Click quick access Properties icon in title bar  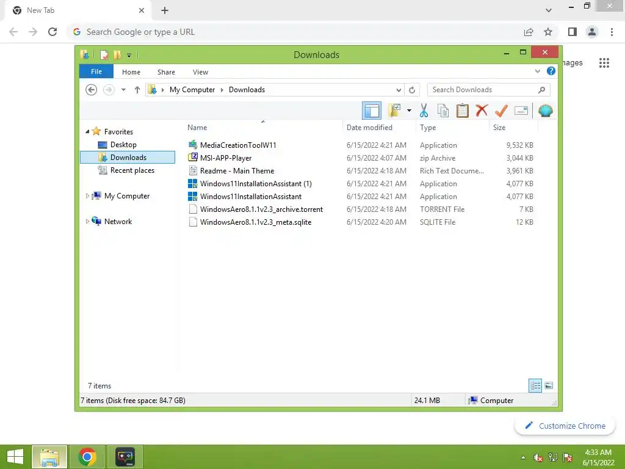104,55
